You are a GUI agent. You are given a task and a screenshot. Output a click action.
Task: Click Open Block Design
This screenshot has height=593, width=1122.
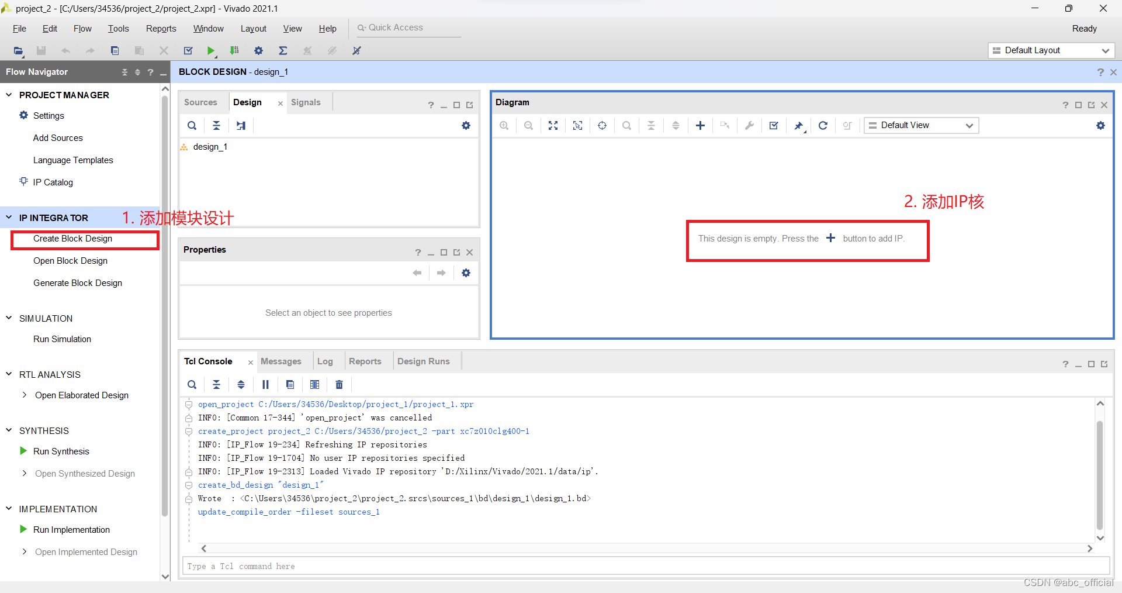[x=70, y=261]
